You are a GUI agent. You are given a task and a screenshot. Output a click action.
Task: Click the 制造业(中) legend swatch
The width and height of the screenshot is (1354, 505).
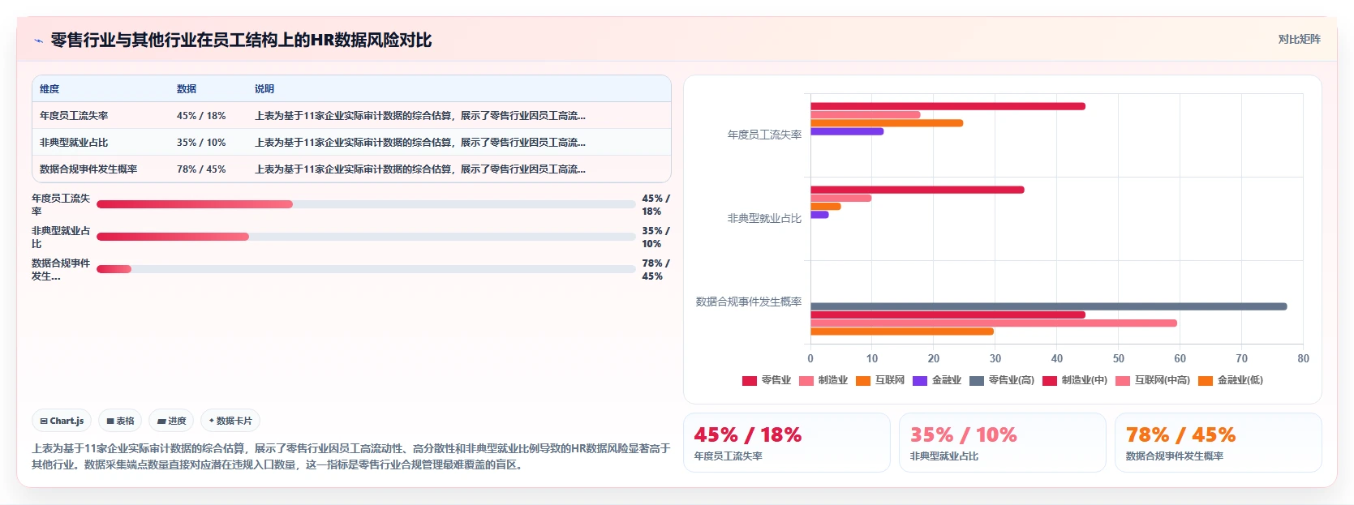click(x=1049, y=380)
